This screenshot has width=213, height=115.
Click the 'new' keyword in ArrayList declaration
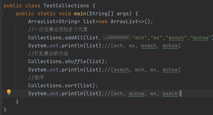[x=103, y=22]
